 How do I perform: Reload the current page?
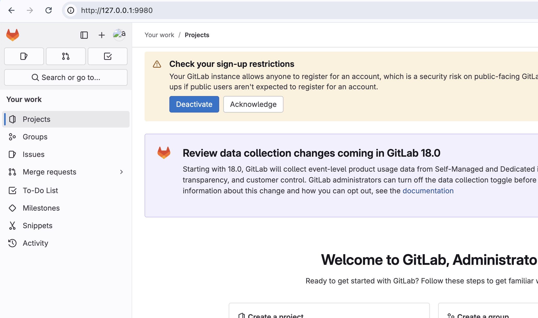(49, 11)
